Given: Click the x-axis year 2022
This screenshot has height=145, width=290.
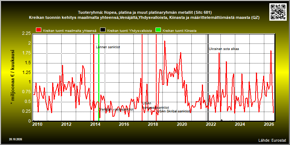Looking at the screenshot, I should (x=211, y=124).
